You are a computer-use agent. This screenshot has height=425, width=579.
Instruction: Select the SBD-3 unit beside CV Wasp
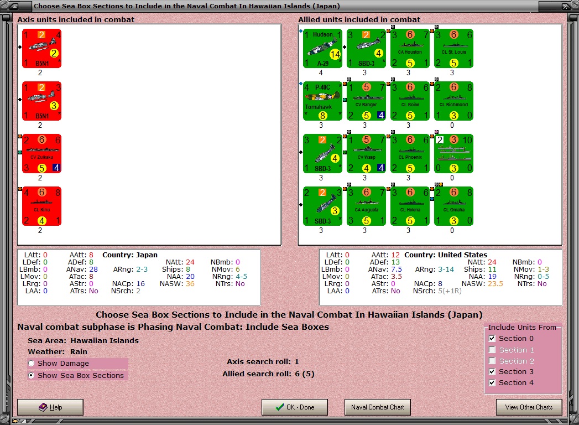(x=322, y=153)
